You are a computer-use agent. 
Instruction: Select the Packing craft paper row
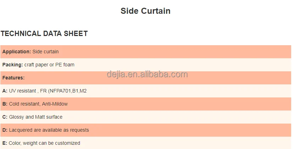click(x=146, y=65)
